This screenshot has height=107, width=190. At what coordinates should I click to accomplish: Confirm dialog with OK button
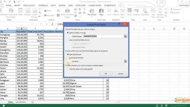coord(106,74)
